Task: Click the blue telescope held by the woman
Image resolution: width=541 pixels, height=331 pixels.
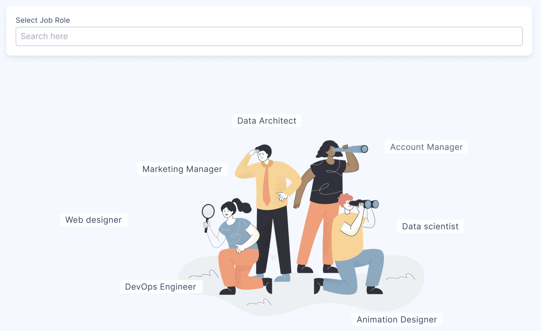Action: pos(350,149)
